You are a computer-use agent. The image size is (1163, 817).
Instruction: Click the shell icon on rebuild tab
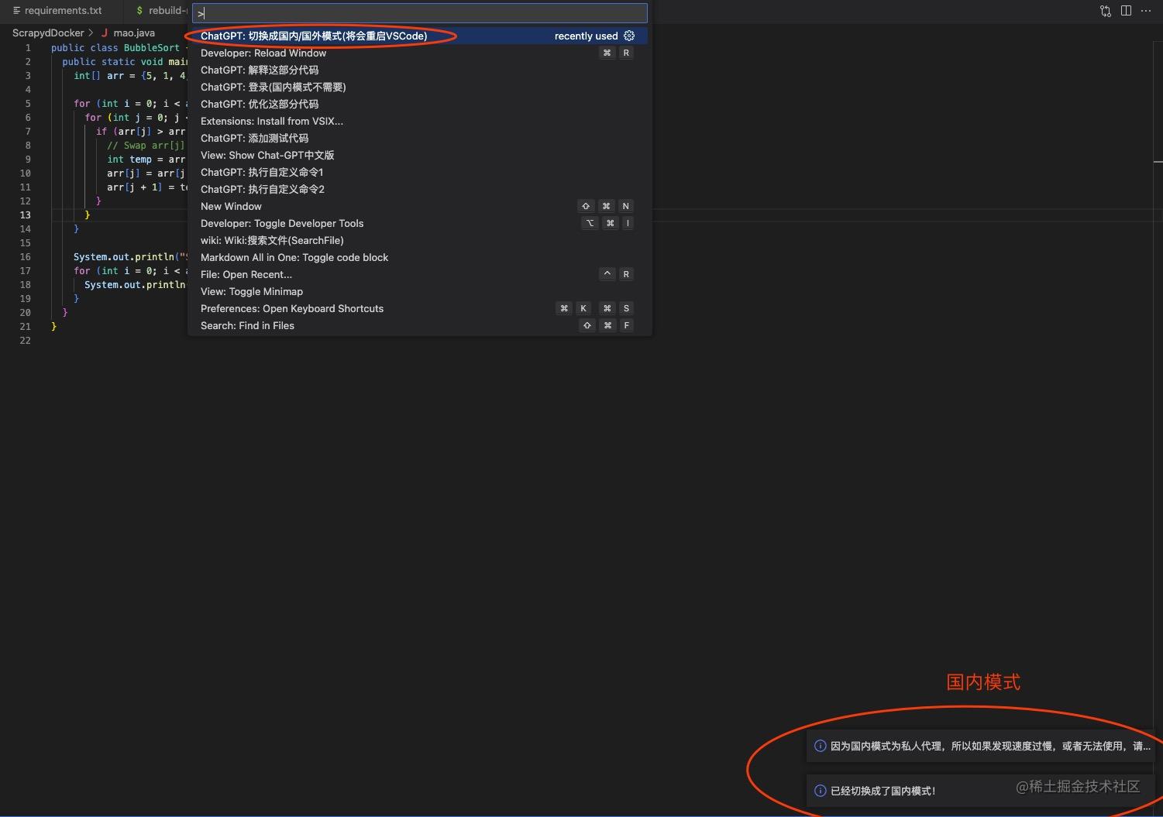point(139,10)
